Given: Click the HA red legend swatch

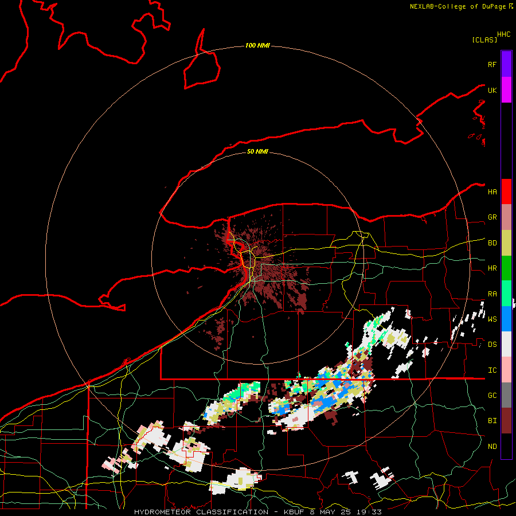Looking at the screenshot, I should (506, 191).
